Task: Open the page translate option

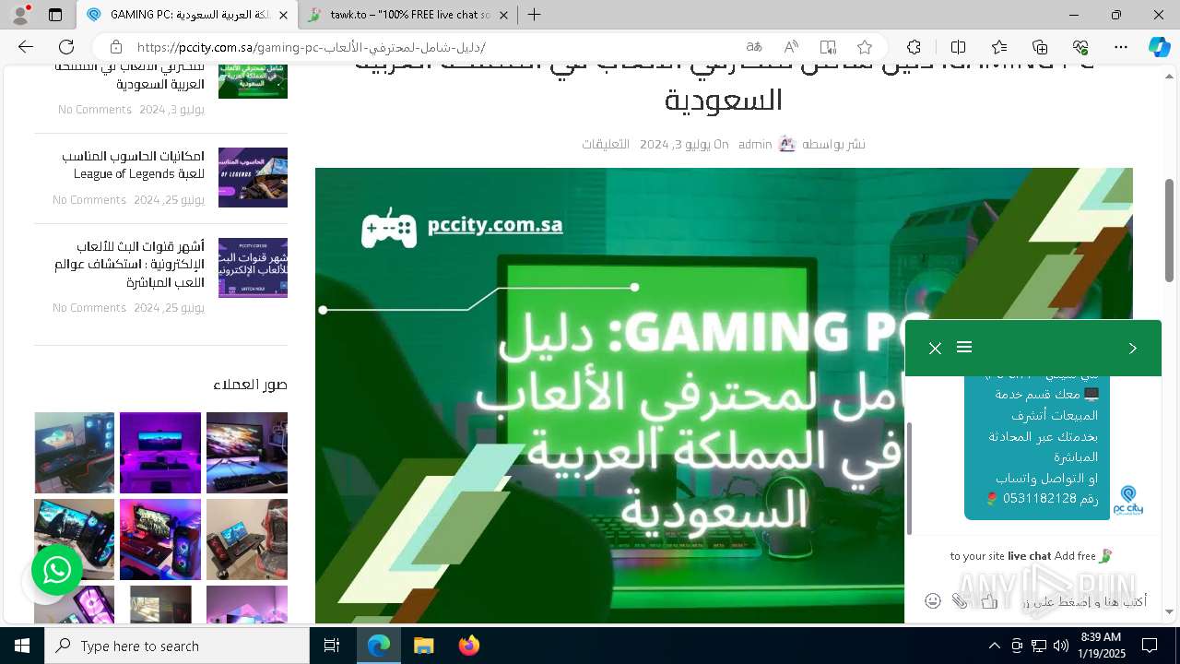Action: (754, 47)
